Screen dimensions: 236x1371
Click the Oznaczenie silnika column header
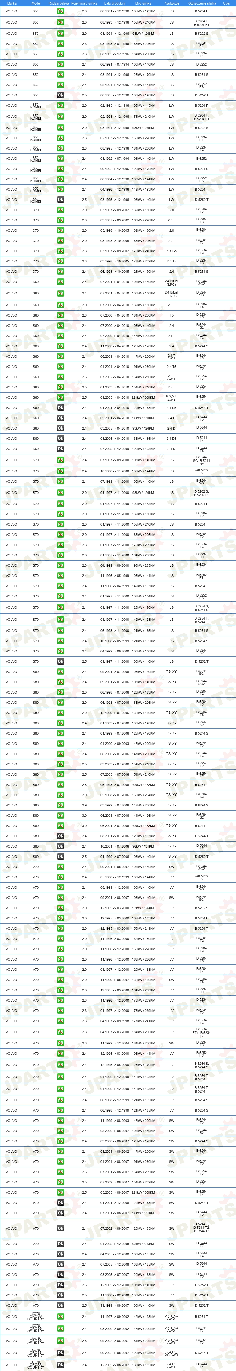tap(202, 3)
